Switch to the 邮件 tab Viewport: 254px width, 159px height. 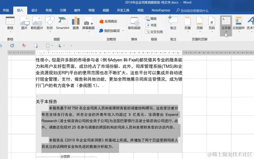[77, 10]
